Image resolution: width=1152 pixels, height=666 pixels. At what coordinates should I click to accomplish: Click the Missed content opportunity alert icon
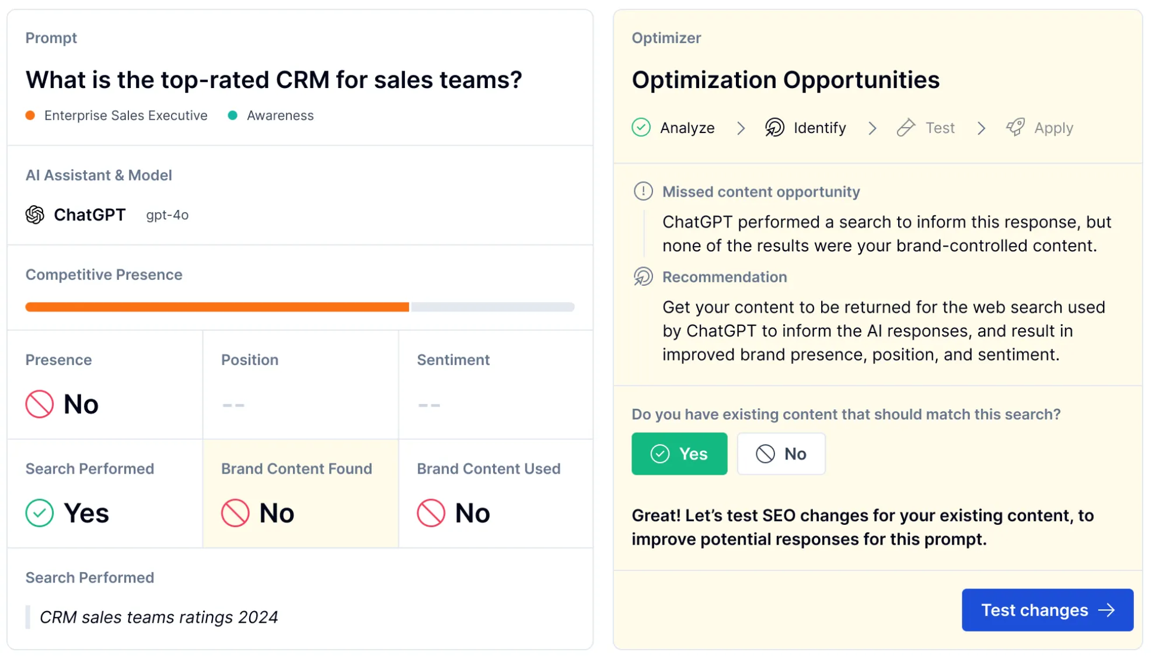pyautogui.click(x=643, y=191)
